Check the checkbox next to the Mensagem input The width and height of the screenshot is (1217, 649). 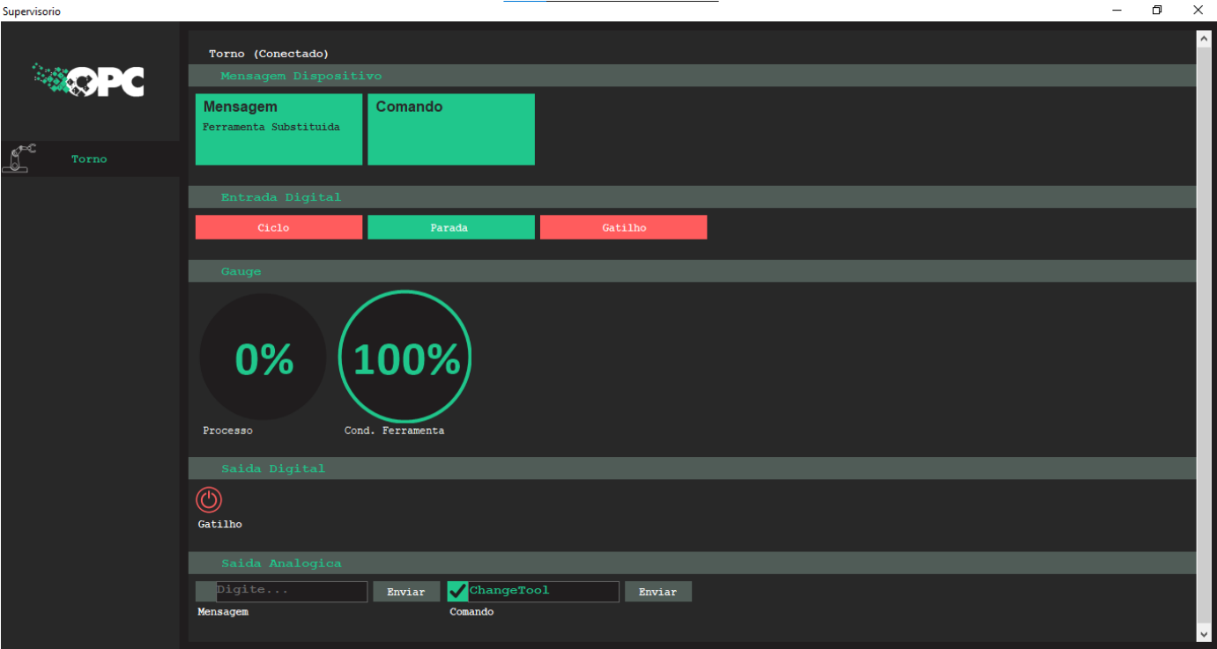click(x=204, y=591)
